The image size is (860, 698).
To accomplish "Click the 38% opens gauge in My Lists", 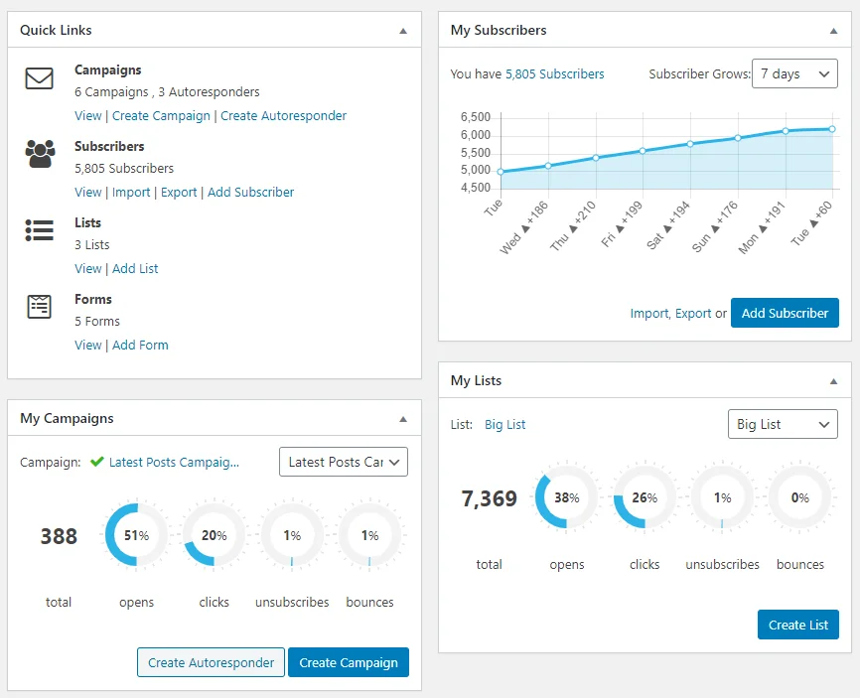I will click(x=566, y=496).
